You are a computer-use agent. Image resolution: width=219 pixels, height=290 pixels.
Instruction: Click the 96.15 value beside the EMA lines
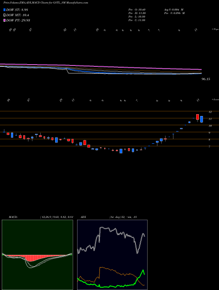pyautogui.click(x=206, y=79)
